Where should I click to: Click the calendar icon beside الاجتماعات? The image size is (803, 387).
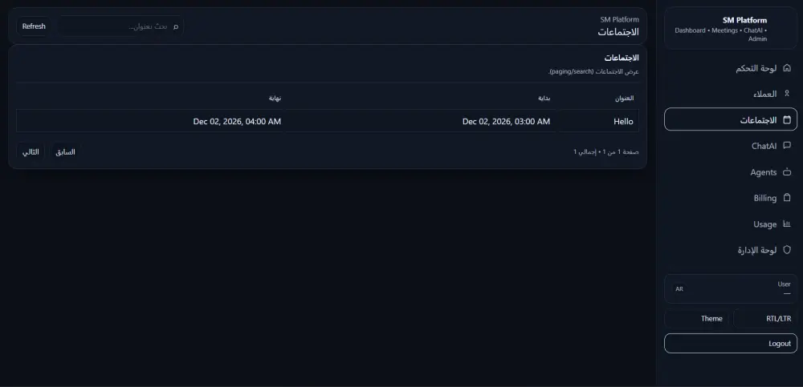tap(787, 119)
